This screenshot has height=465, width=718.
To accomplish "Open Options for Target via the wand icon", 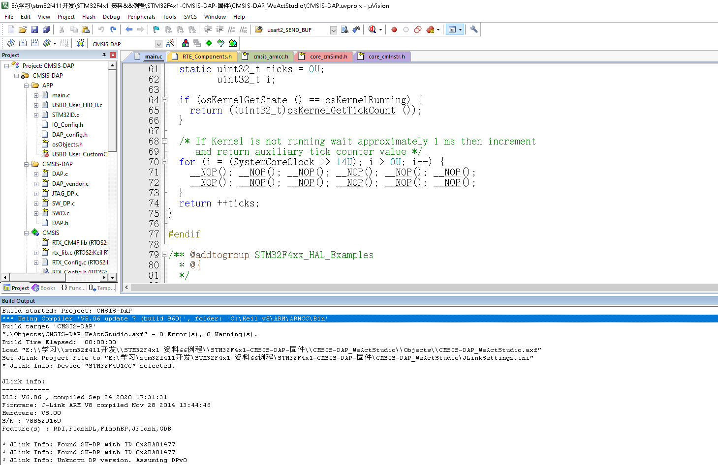I will point(170,43).
